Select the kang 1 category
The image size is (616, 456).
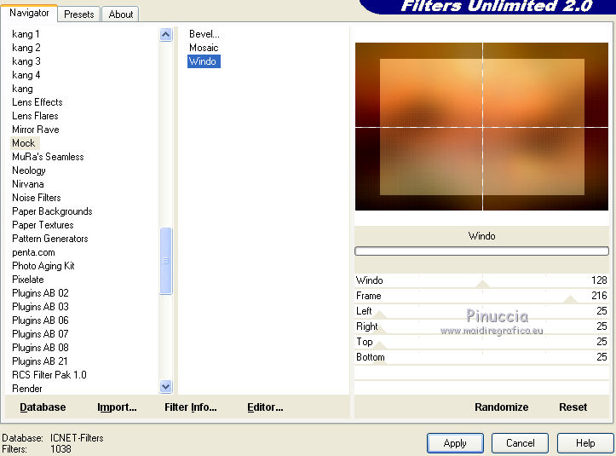click(26, 34)
